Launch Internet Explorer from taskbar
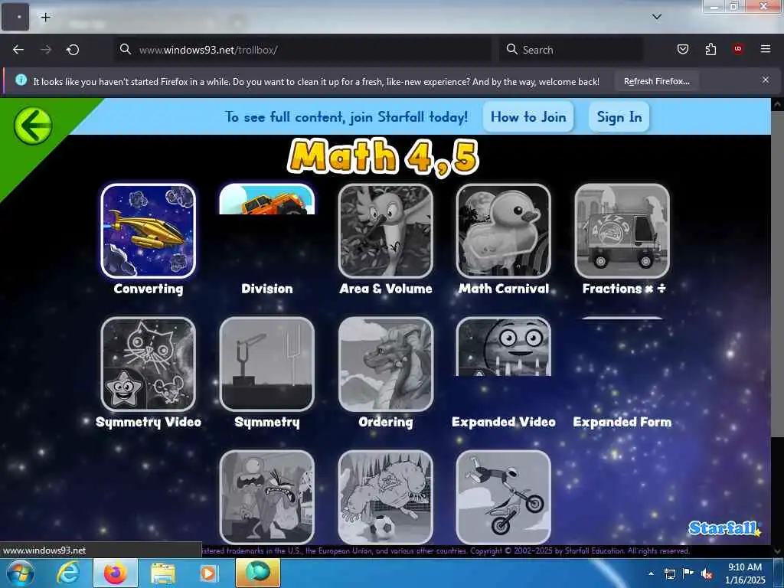 coord(67,573)
